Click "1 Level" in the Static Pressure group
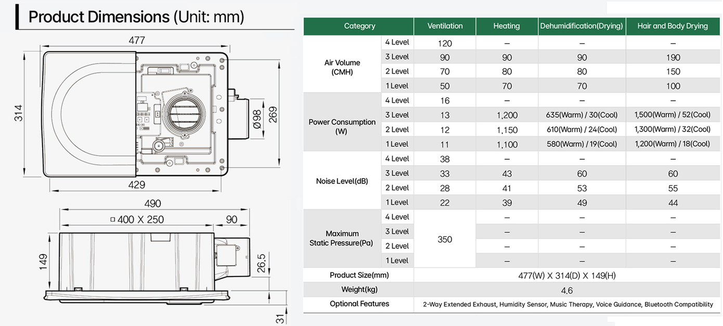This screenshot has width=723, height=326. (x=397, y=260)
